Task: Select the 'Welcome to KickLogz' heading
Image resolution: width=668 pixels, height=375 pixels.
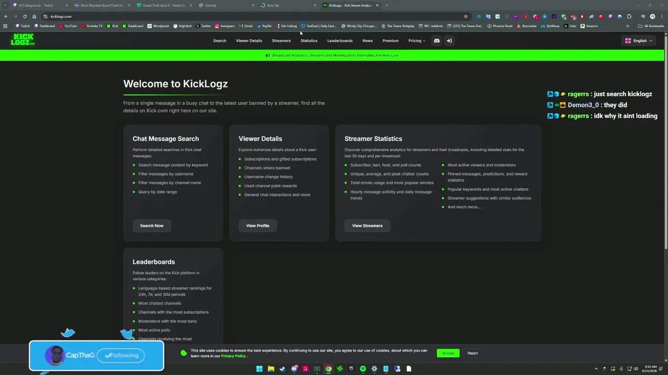Action: click(175, 84)
